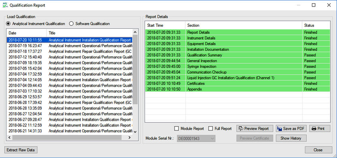
Task: Select Analytical Instrument Qualification radio button
Action: click(9, 23)
